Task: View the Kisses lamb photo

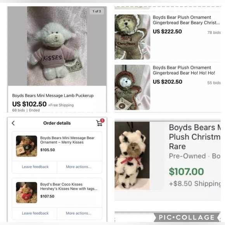Action: (57, 46)
